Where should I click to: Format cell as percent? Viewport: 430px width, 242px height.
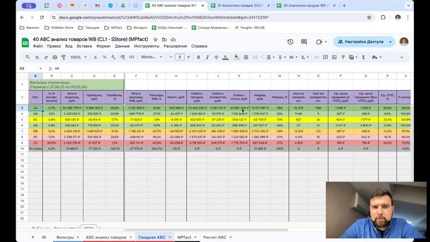click(105, 57)
